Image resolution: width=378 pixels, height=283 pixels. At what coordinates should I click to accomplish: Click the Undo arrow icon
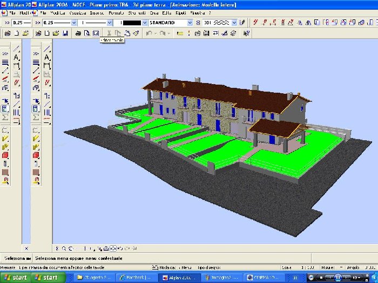pyautogui.click(x=148, y=33)
